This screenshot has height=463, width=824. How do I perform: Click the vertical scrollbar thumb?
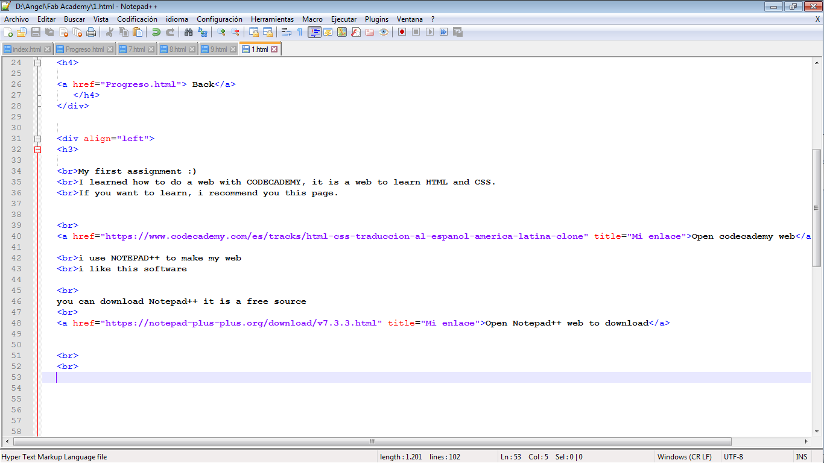817,208
